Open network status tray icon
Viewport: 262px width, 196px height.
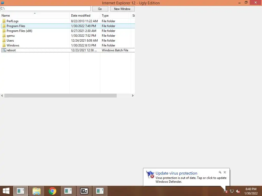232,191
